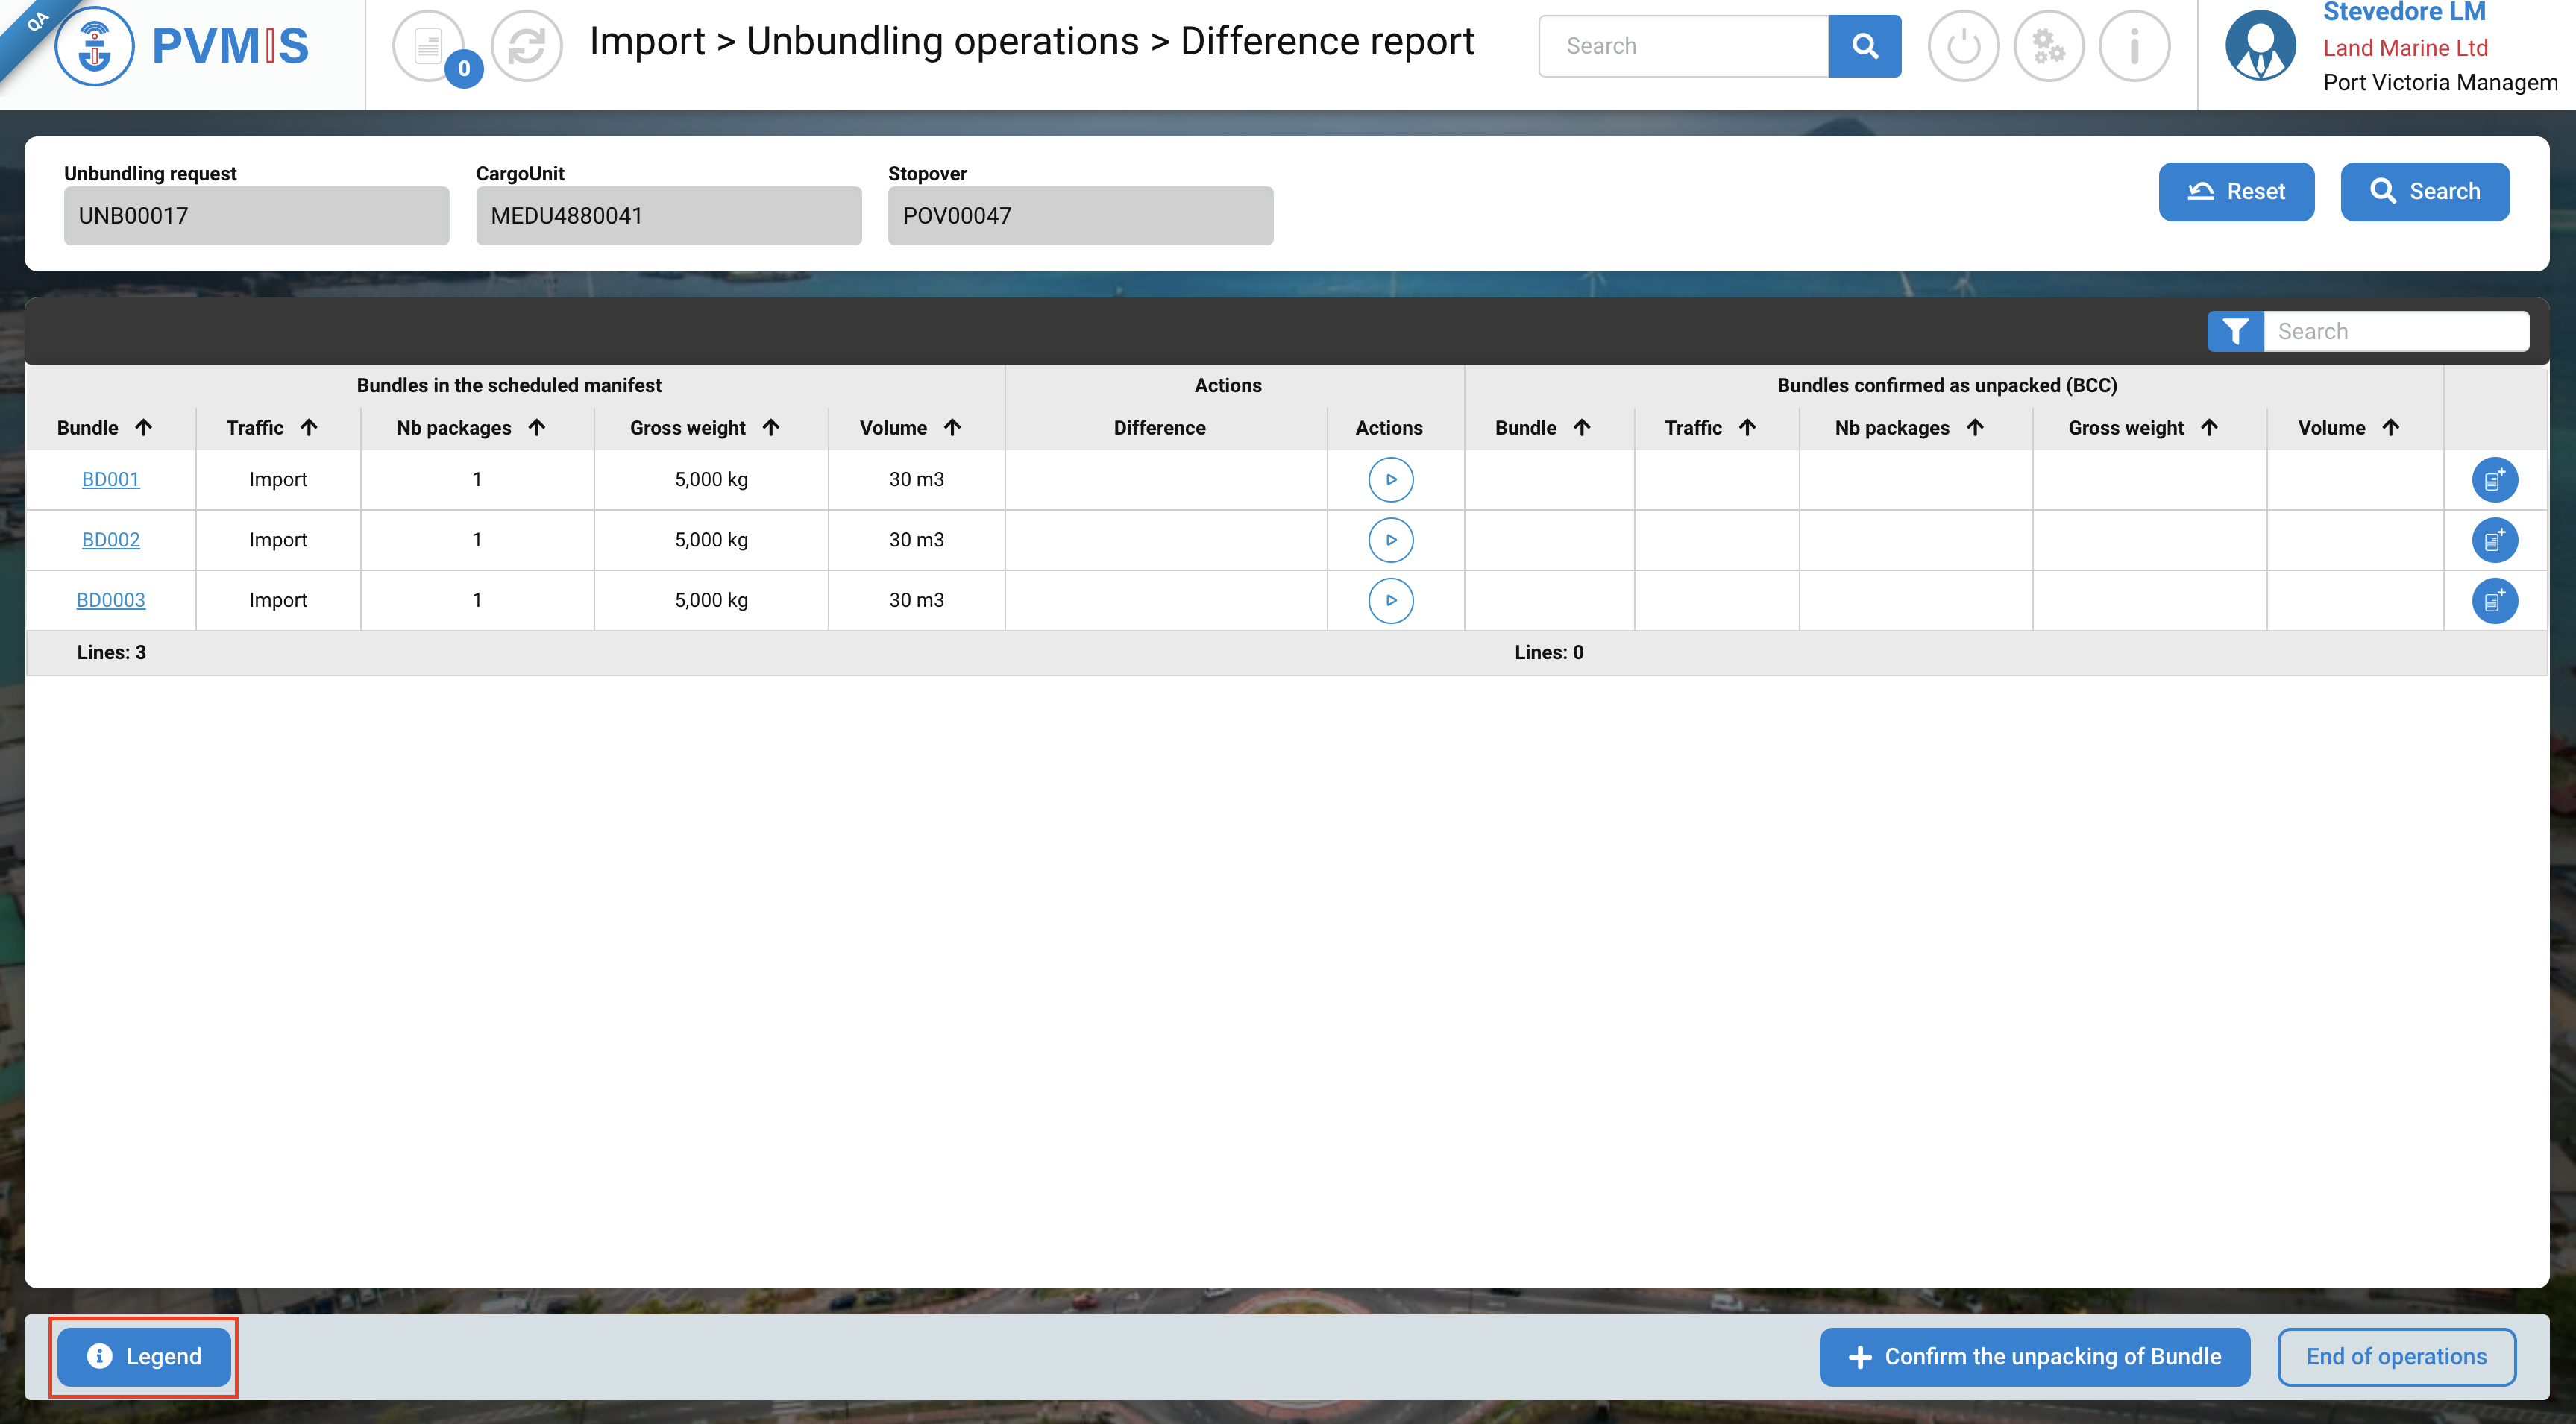The width and height of the screenshot is (2576, 1424).
Task: Open the settings gears icon
Action: (2048, 46)
